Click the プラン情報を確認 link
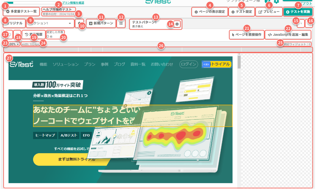The image size is (316, 189). [73, 3]
